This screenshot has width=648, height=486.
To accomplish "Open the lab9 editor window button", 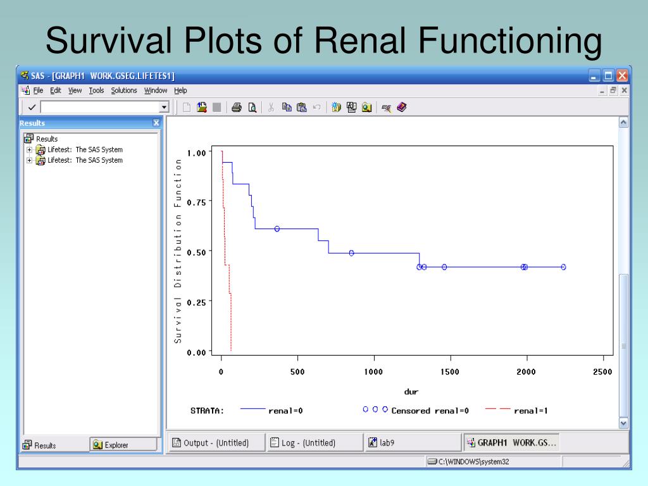I will pyautogui.click(x=413, y=442).
